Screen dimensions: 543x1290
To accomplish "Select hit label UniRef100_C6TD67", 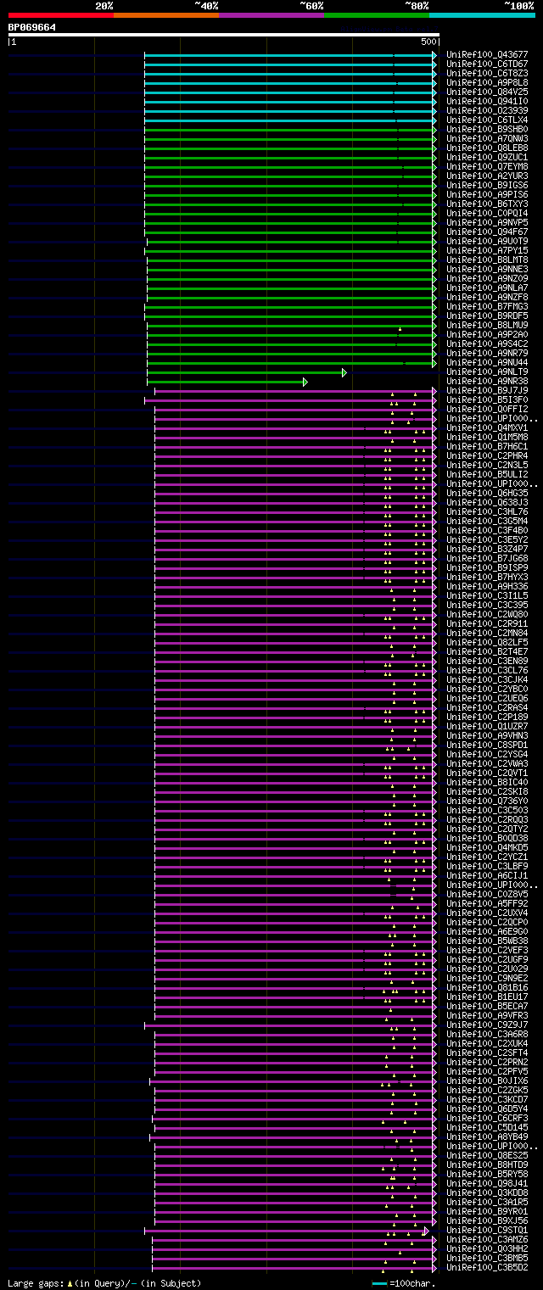I will (x=487, y=64).
